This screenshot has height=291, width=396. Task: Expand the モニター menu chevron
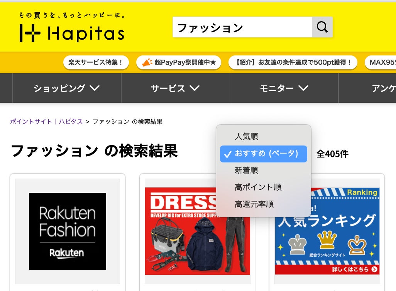[x=303, y=88]
